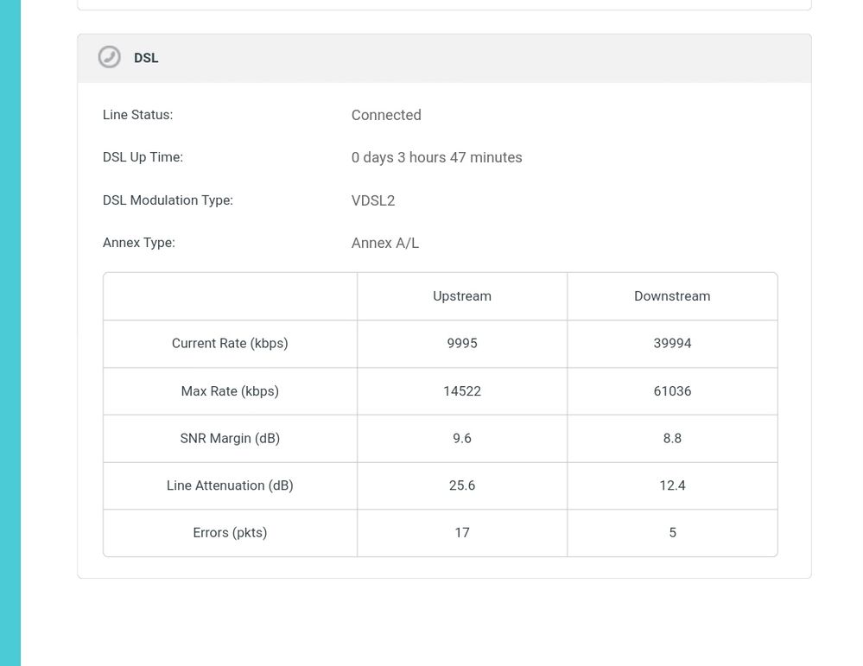This screenshot has height=666, width=863.
Task: Select the Line Status label
Action: (x=137, y=115)
